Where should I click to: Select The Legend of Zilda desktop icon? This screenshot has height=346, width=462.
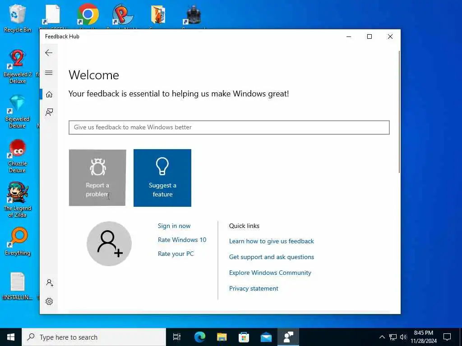click(x=18, y=200)
